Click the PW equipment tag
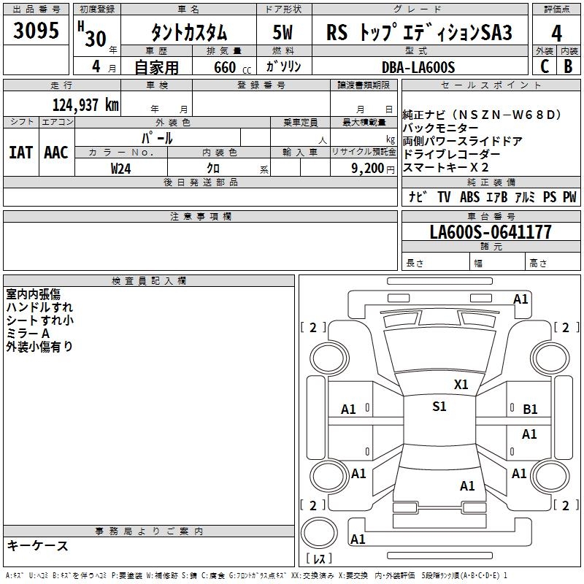 569,196
